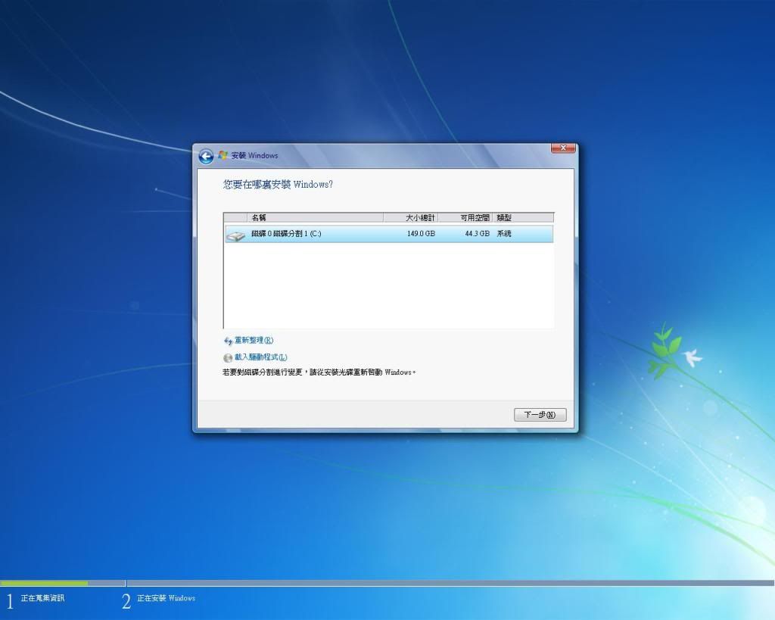Click the hard drive icon for 磁碟 0
The width and height of the screenshot is (775, 620).
236,235
